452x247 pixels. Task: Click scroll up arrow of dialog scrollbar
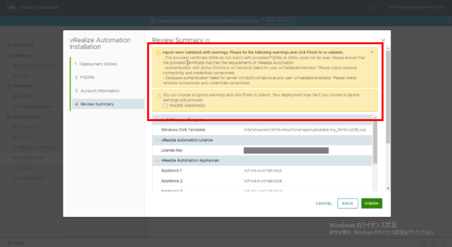[x=388, y=48]
